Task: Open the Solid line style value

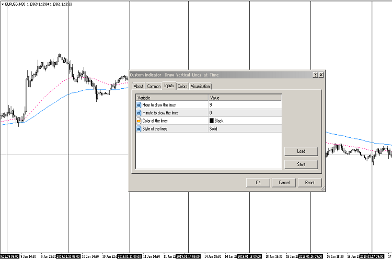Action: 244,128
